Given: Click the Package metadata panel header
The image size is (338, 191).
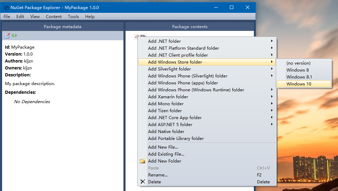Looking at the screenshot, I should pyautogui.click(x=63, y=27).
